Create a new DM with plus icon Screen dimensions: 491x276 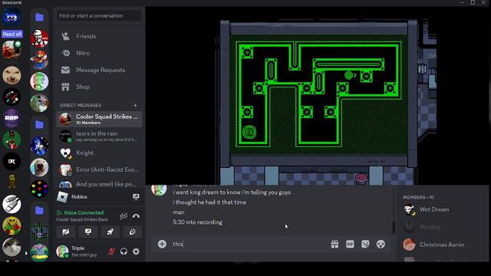click(x=135, y=106)
